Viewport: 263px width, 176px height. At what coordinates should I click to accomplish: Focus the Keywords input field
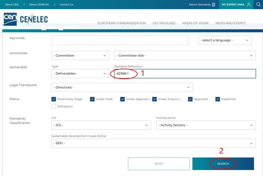pyautogui.click(x=120, y=40)
